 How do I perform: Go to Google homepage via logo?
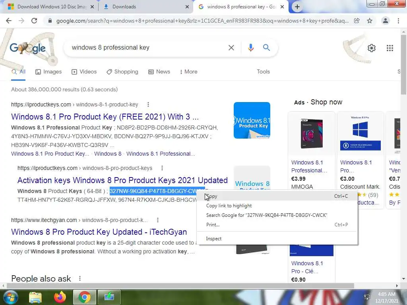(x=28, y=48)
